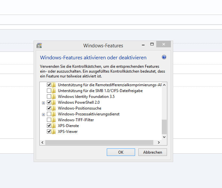Select the XPS-Viewer label text
This screenshot has width=222, height=188.
[68, 132]
